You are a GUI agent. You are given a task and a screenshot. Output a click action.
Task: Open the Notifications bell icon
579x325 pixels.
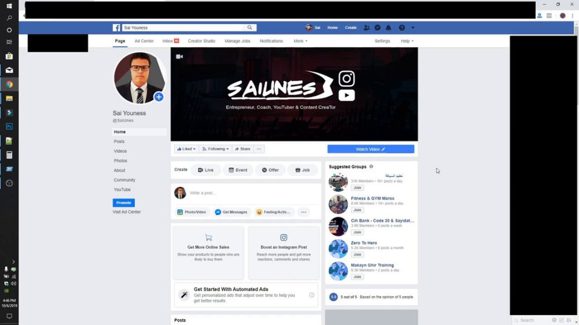coord(389,28)
